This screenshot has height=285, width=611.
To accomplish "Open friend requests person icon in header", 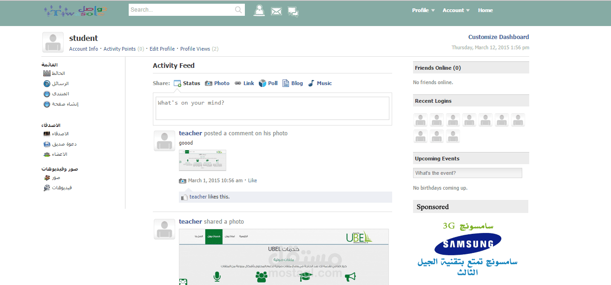I will point(259,10).
